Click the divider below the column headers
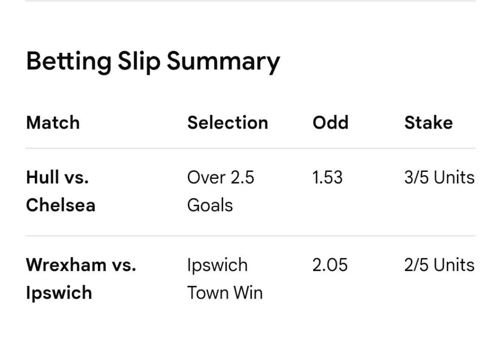 (250, 148)
